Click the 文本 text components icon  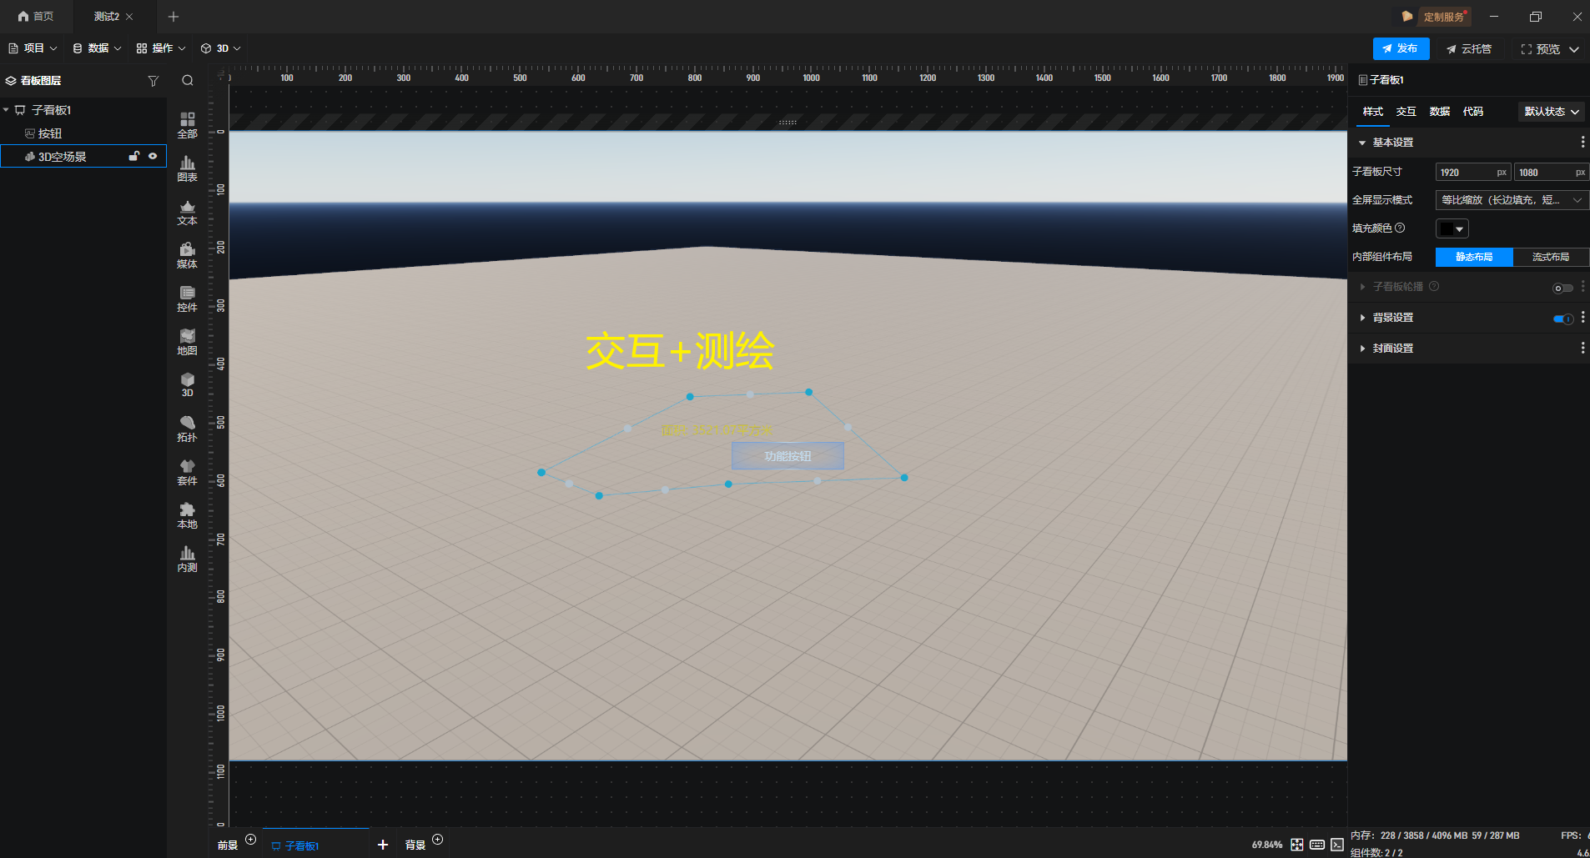point(187,212)
